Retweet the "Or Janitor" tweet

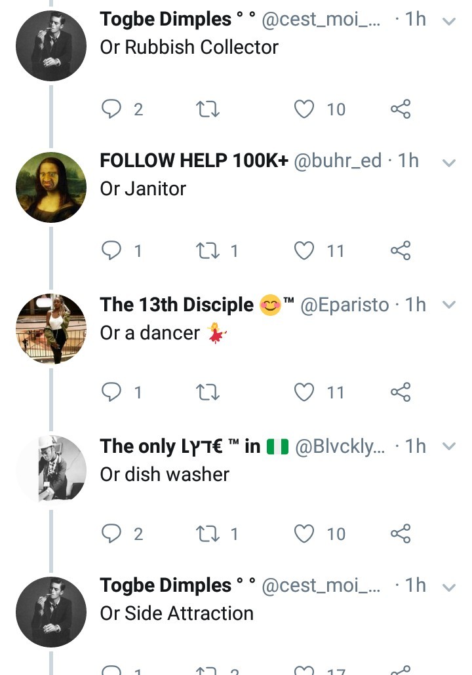click(208, 250)
